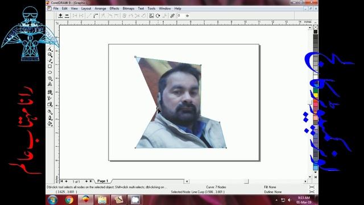The height and width of the screenshot is (205, 364).
Task: Select the Ellipse tool
Action: (x=50, y=72)
